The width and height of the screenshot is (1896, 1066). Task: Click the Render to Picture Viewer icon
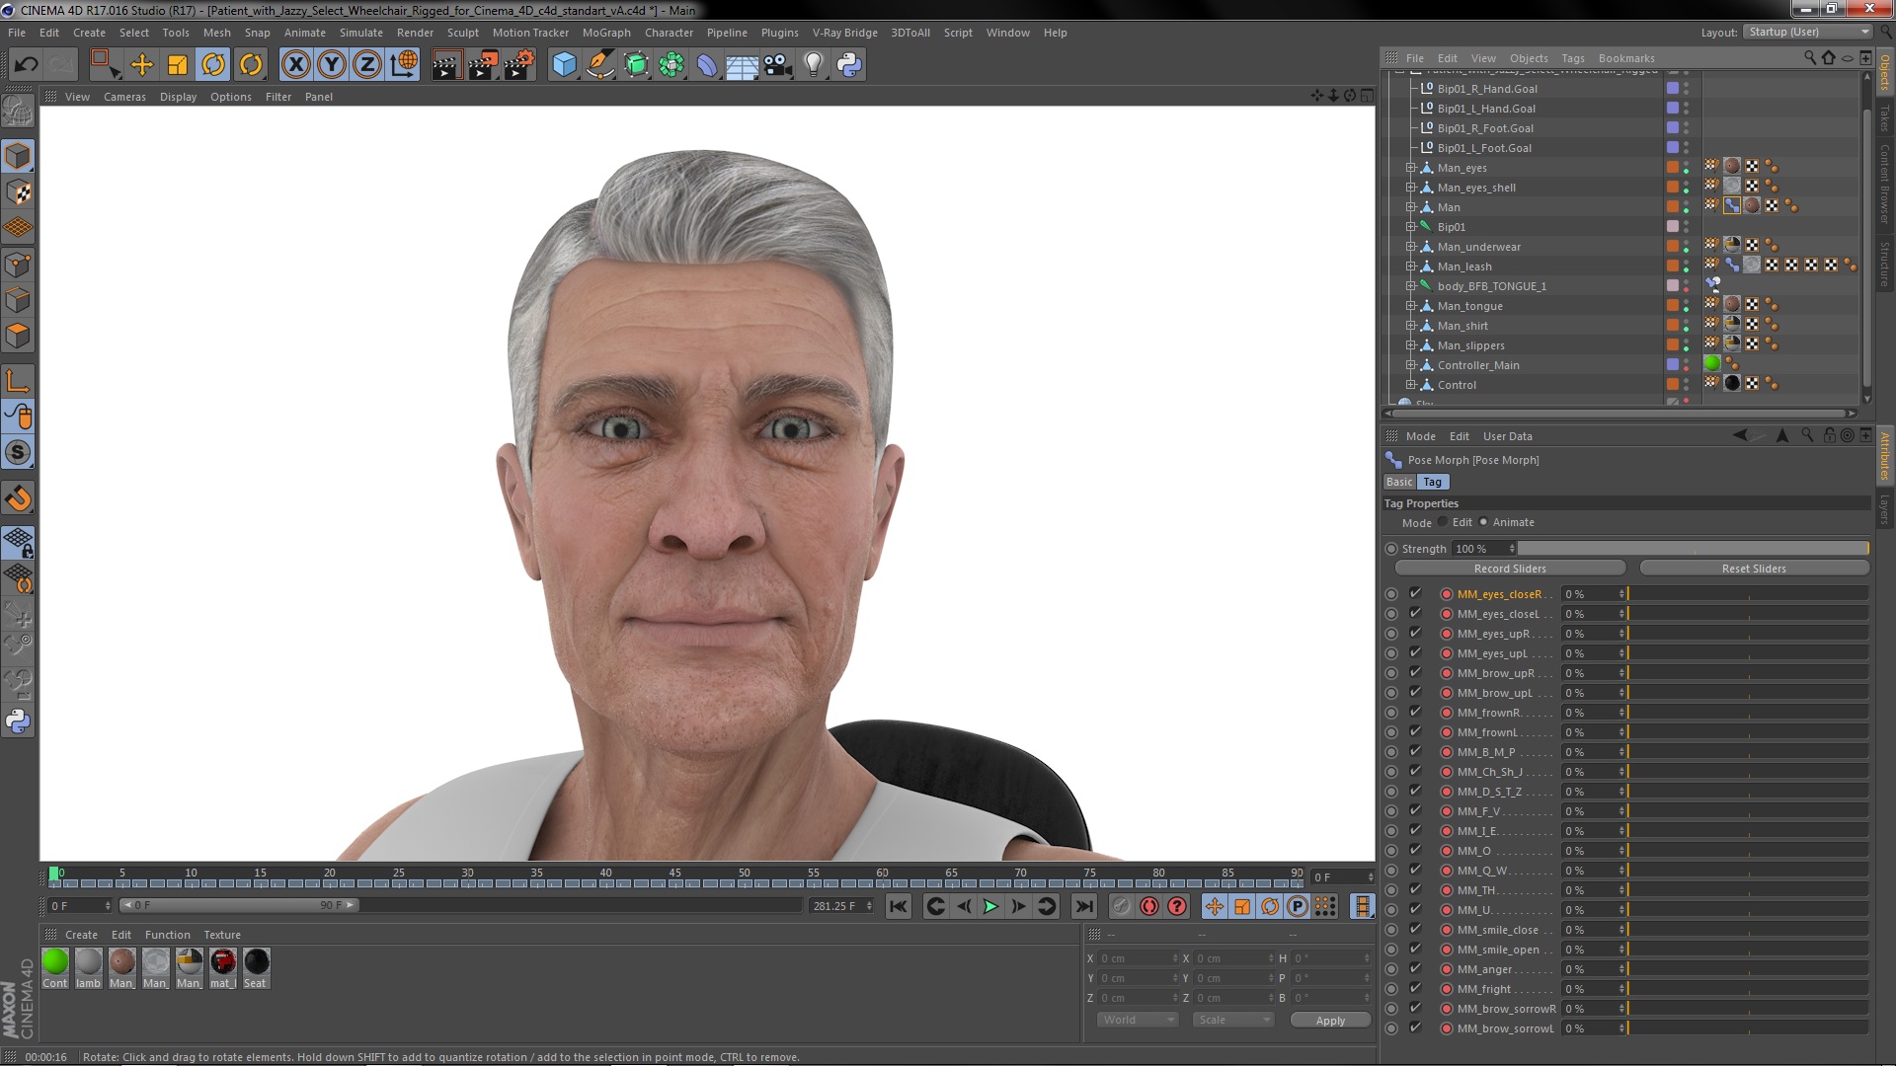(483, 65)
